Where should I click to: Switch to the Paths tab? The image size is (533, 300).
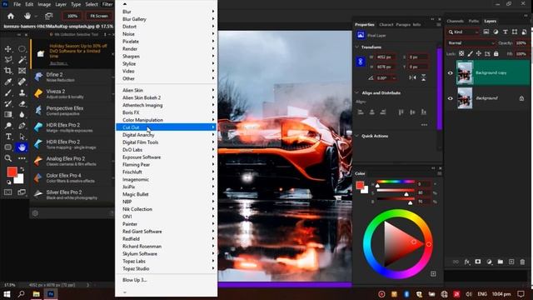coord(474,21)
